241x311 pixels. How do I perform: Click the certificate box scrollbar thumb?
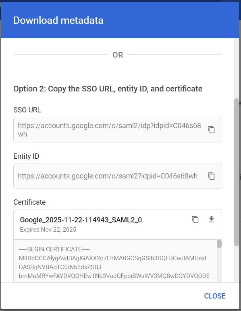click(219, 244)
